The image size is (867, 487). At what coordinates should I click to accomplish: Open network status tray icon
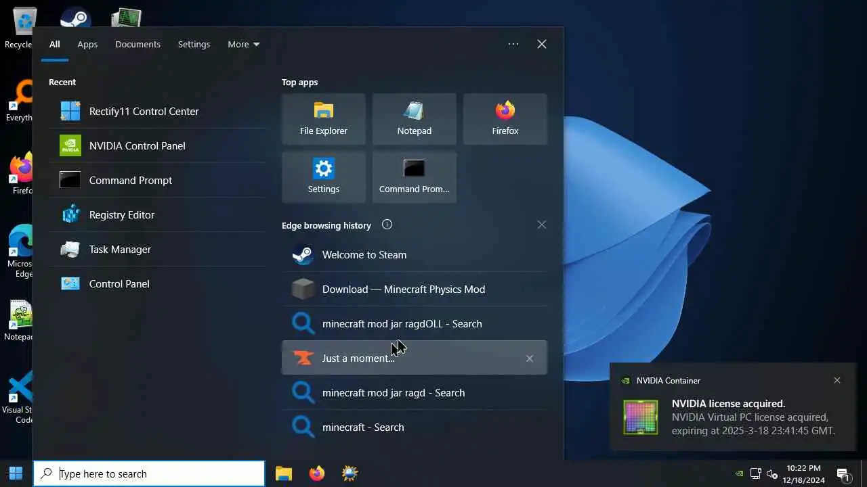point(756,473)
